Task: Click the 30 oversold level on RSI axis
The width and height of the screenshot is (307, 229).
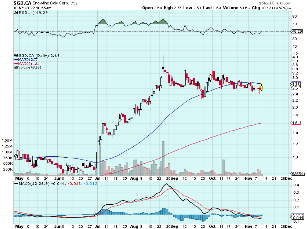Action: [x=294, y=39]
